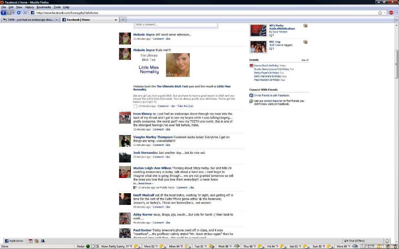This screenshot has width=399, height=249.
Task: Open the Little Miss Normality quiz image
Action: pos(178,65)
